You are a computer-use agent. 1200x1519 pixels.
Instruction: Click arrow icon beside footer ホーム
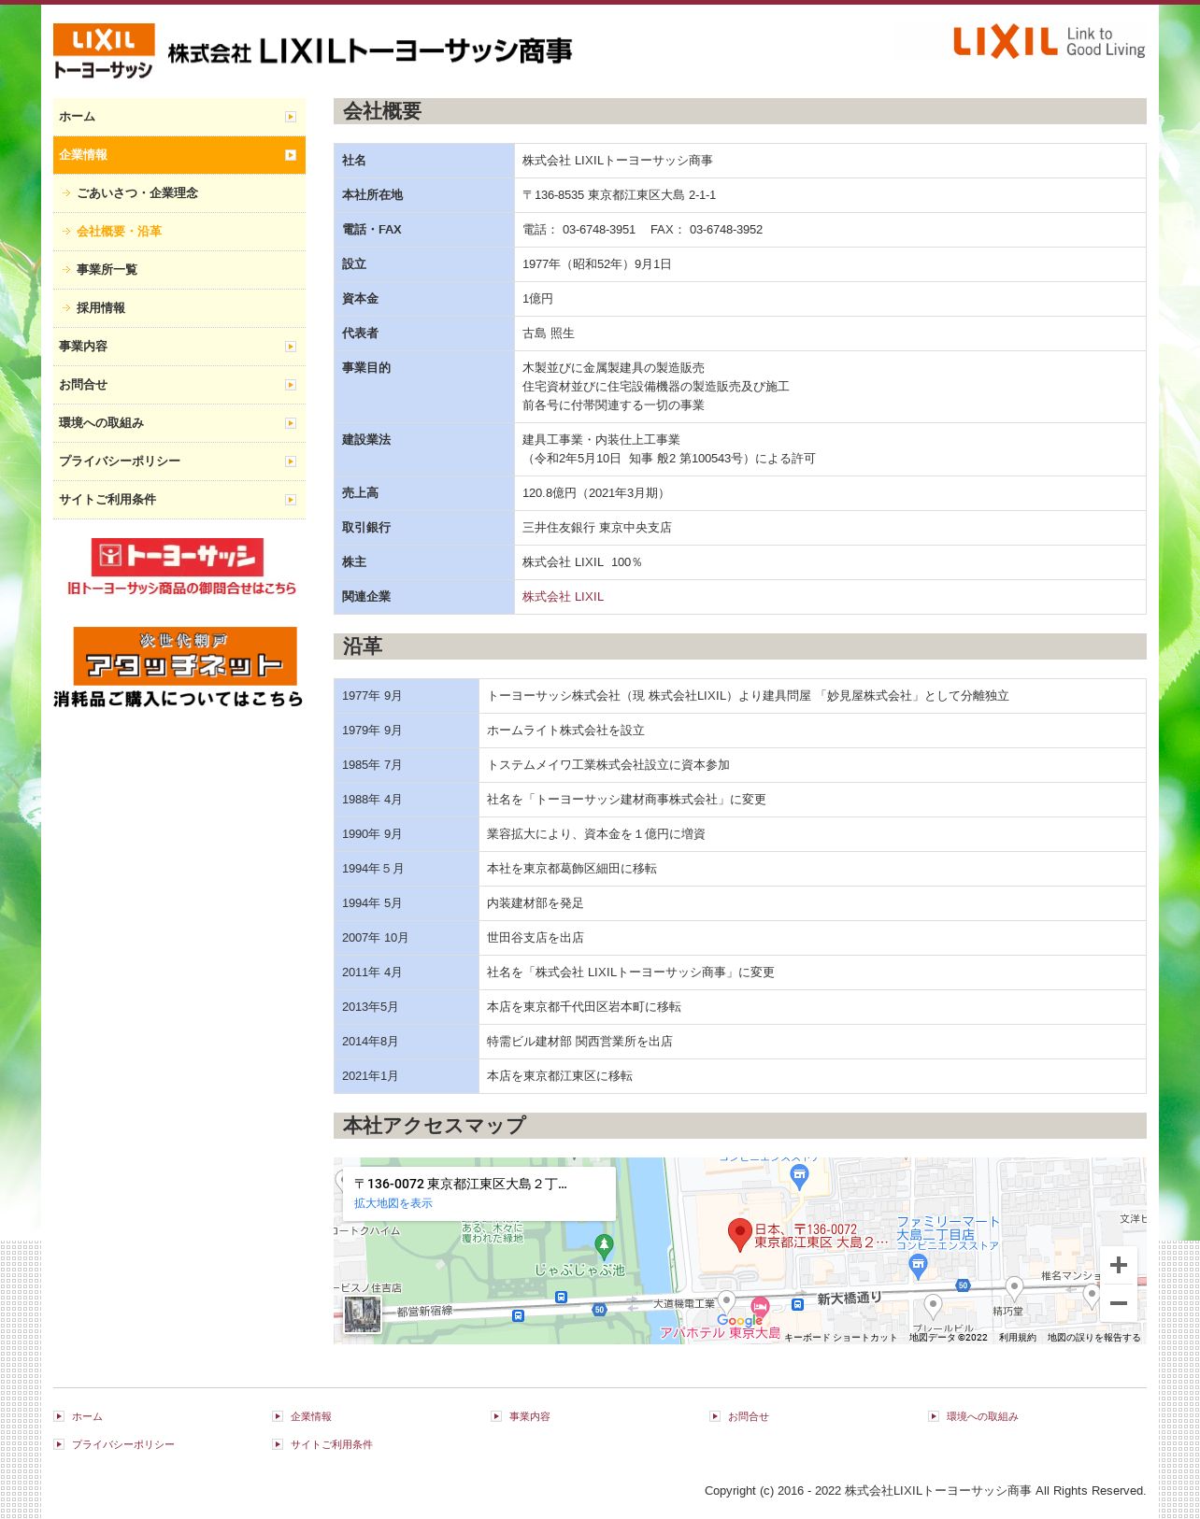coord(59,1416)
